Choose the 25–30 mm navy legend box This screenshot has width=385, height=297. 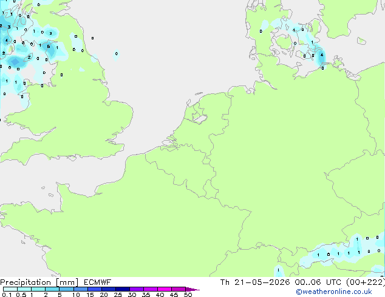coord(122,289)
